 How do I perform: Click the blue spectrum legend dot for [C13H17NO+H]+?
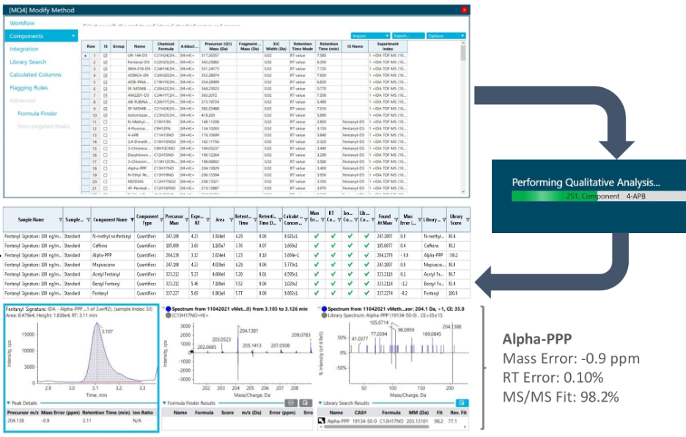[169, 309]
